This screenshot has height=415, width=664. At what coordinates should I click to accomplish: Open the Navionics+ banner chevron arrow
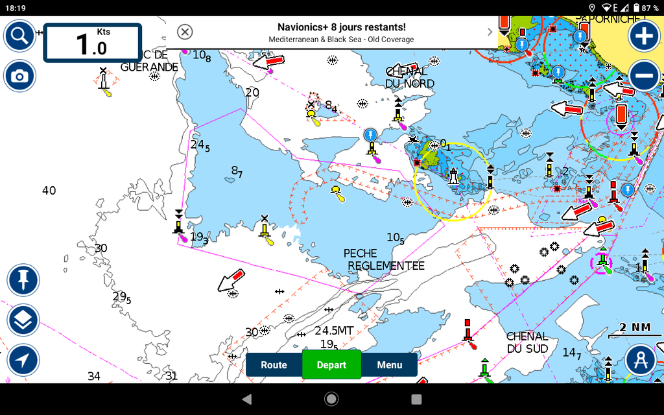(x=490, y=32)
